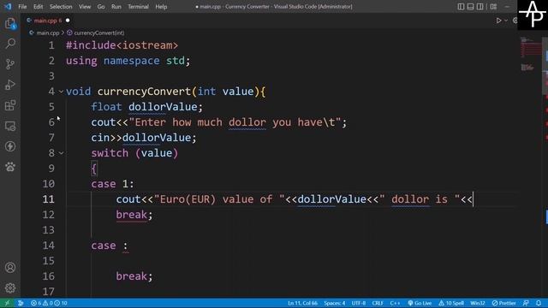This screenshot has height=308, width=548.
Task: Open the Source Control view
Action: (x=10, y=64)
